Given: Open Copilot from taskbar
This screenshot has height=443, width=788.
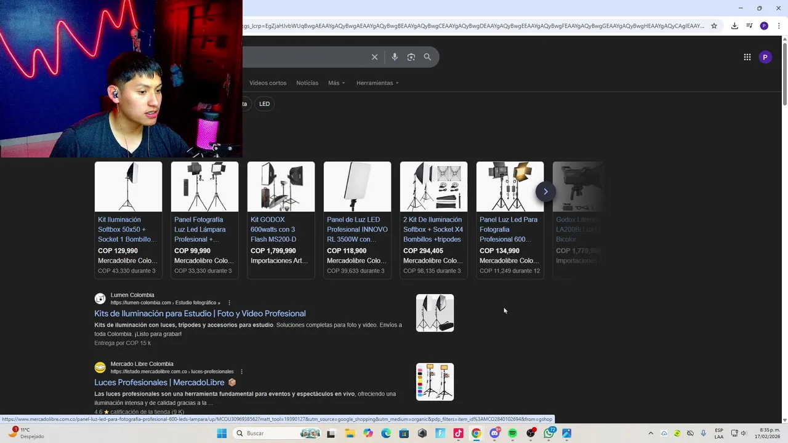Looking at the screenshot, I should pyautogui.click(x=368, y=433).
